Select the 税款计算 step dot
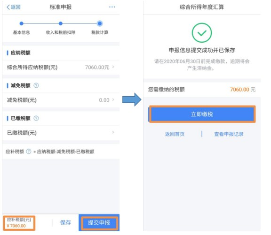 [x=100, y=23]
